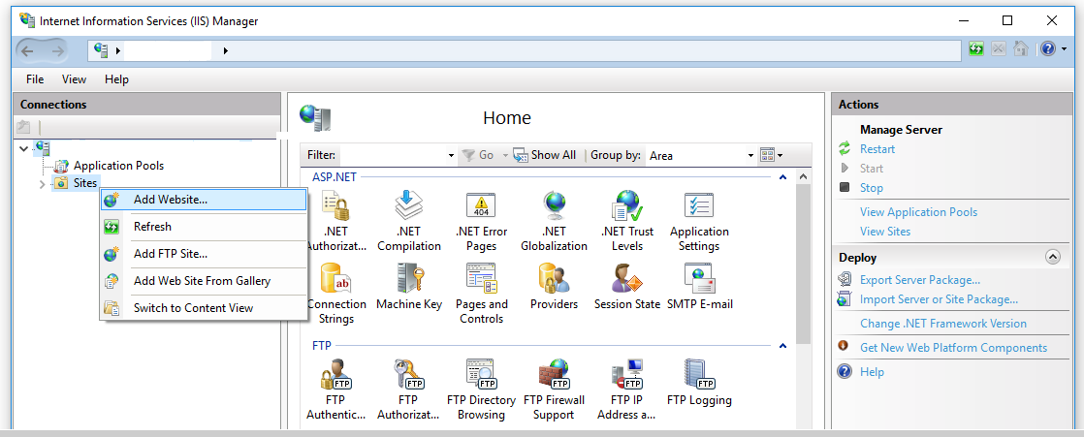Open .NET Error Pages icon
This screenshot has width=1084, height=437.
coord(481,221)
